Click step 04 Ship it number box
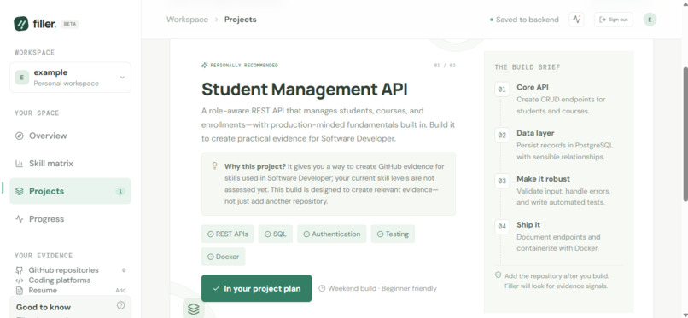The width and height of the screenshot is (688, 318). pyautogui.click(x=502, y=227)
